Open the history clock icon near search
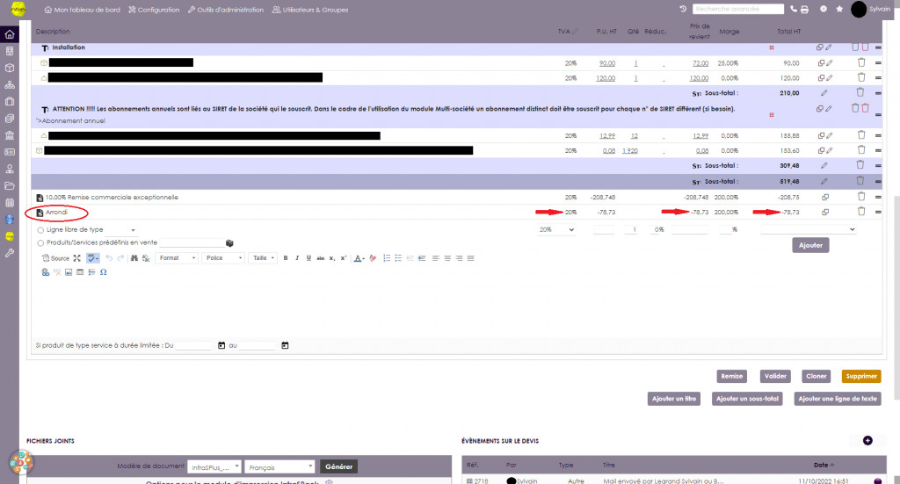 (x=683, y=9)
